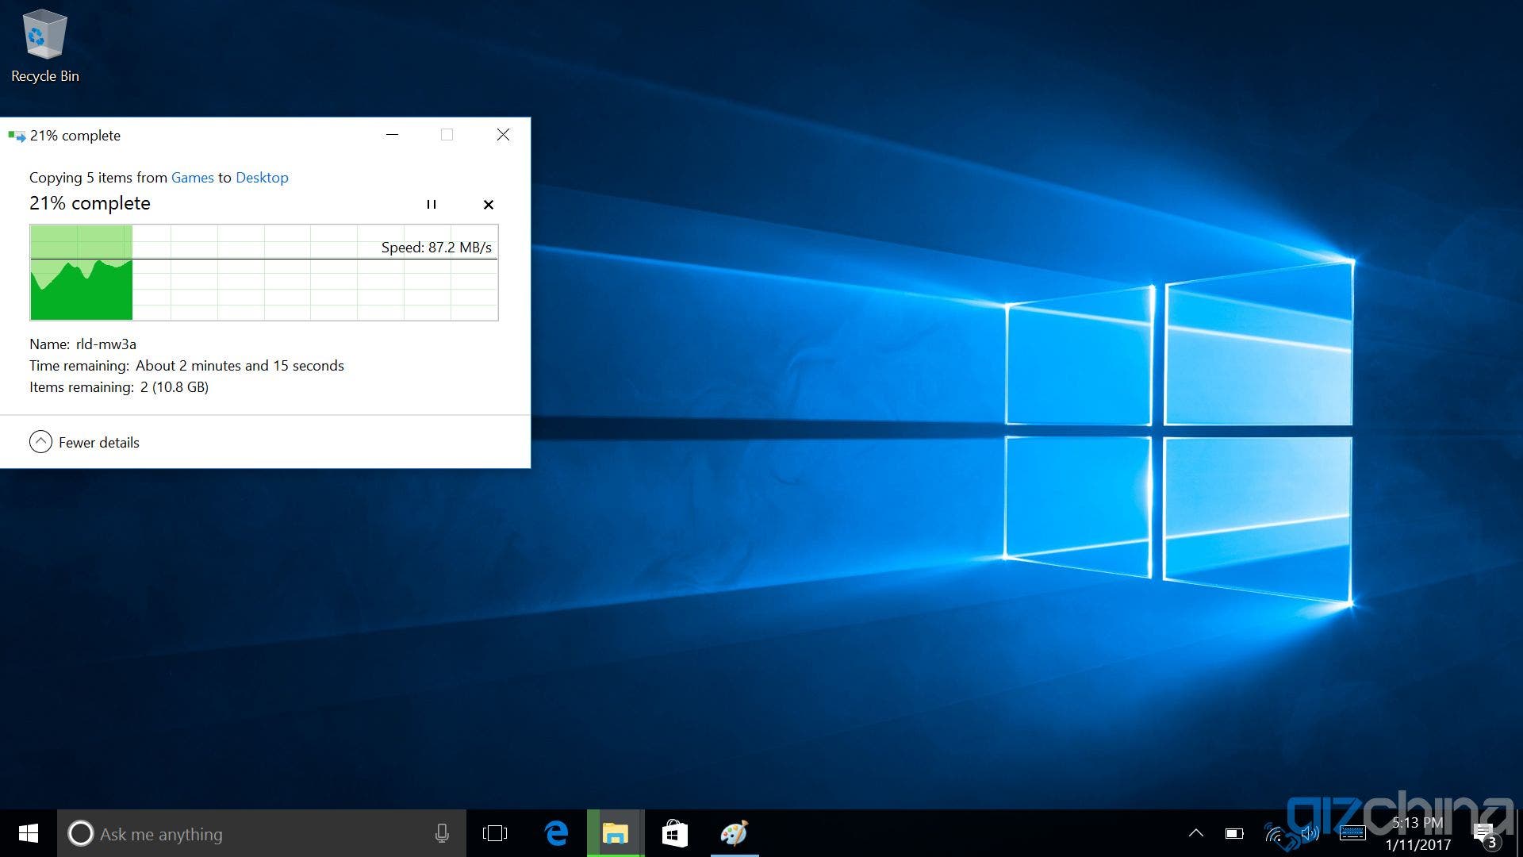Click the copy speed progress graph
Screen dimensions: 1523x857
pos(264,272)
